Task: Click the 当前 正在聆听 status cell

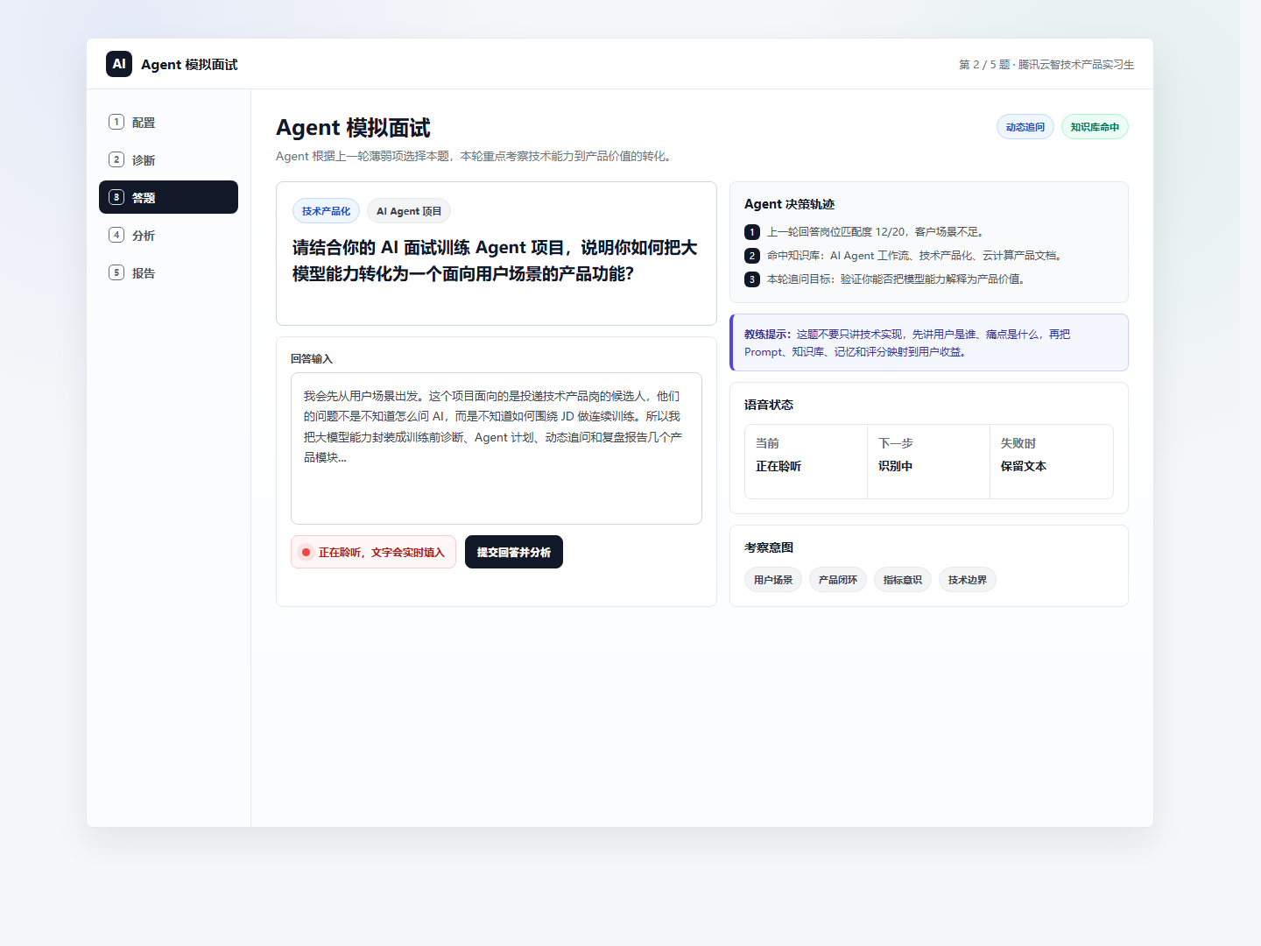Action: tap(806, 462)
